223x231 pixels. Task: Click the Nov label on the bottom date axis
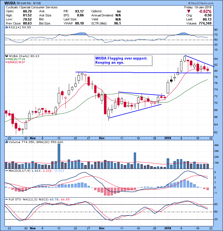[x=33, y=228]
